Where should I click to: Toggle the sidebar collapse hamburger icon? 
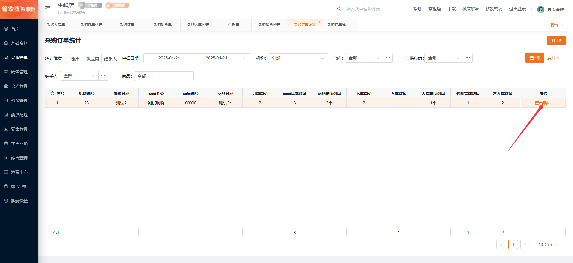pyautogui.click(x=48, y=8)
